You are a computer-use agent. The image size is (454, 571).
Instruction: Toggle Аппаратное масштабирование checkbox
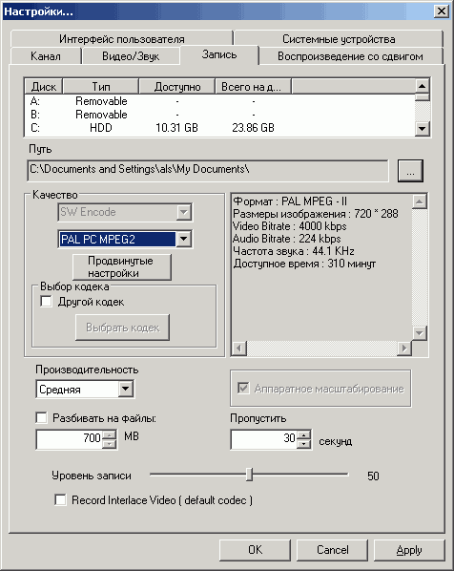point(243,388)
